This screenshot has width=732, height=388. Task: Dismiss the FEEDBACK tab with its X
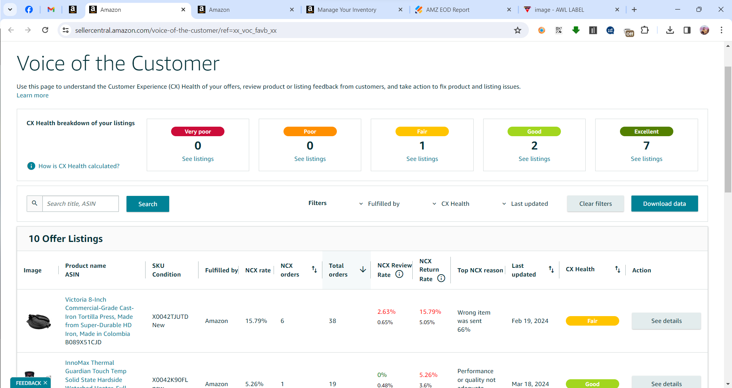coord(45,383)
